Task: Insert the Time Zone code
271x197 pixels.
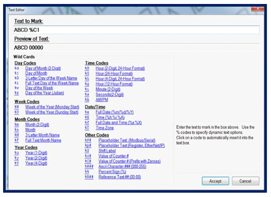Action: pyautogui.click(x=105, y=128)
